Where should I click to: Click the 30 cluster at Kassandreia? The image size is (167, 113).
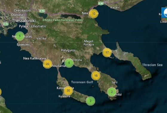pyautogui.click(x=68, y=91)
